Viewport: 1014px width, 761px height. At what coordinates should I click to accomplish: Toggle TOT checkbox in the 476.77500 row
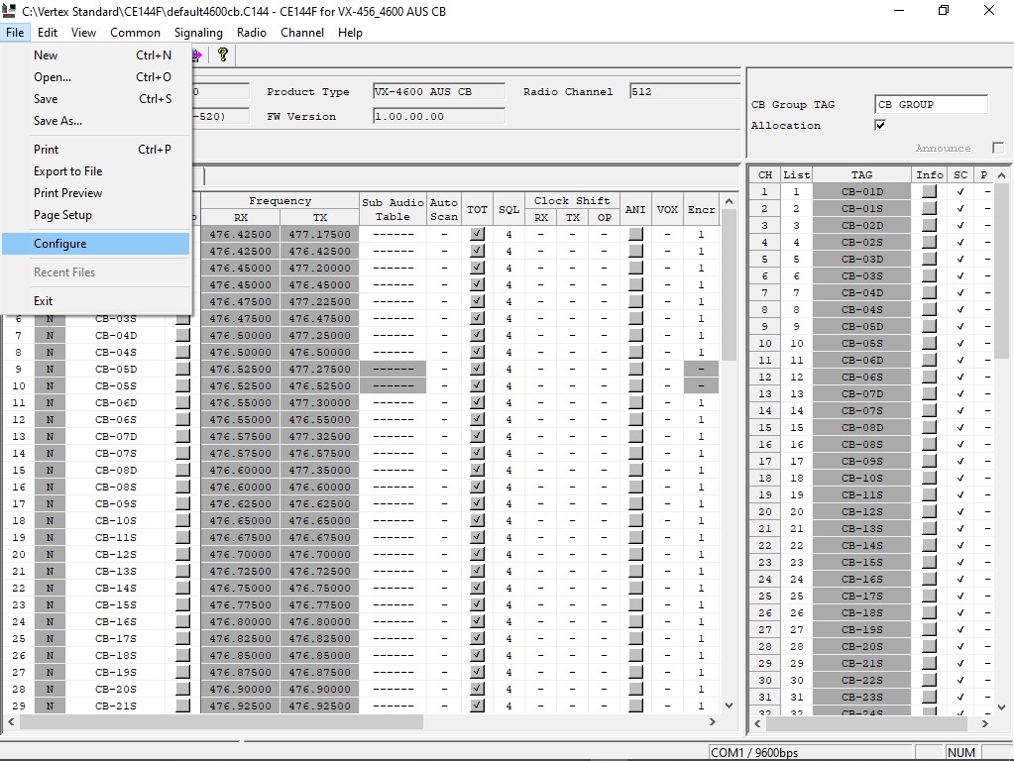click(x=477, y=603)
